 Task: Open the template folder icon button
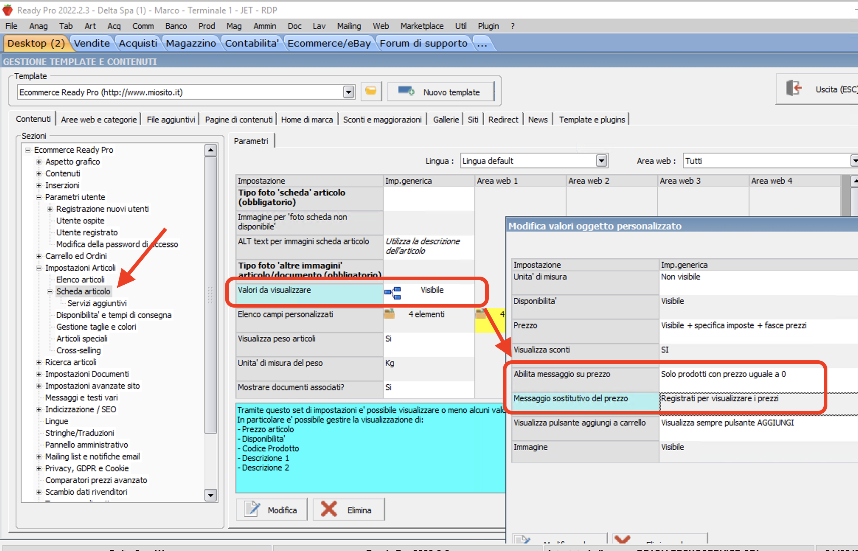[x=371, y=91]
